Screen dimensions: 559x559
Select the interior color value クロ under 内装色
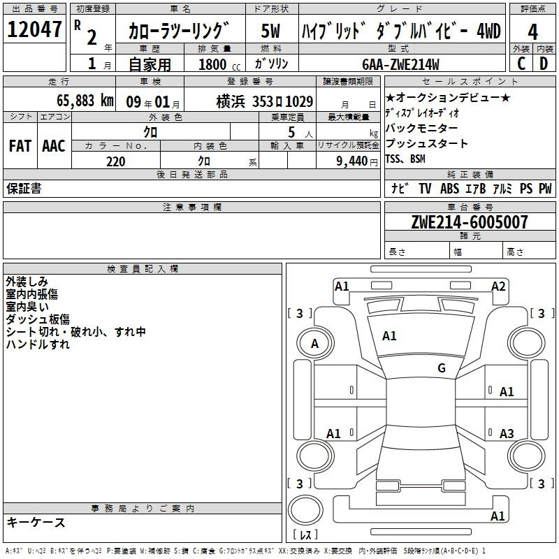pos(204,161)
